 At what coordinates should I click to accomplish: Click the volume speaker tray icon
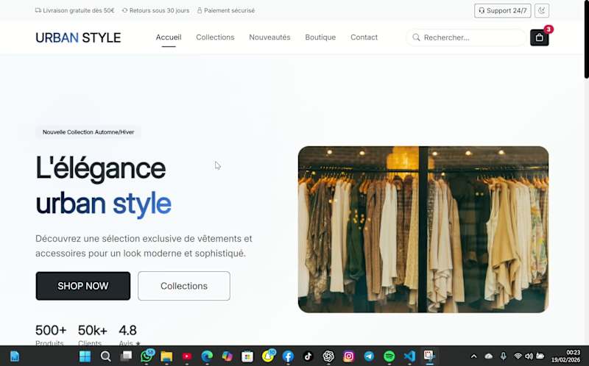pos(529,356)
